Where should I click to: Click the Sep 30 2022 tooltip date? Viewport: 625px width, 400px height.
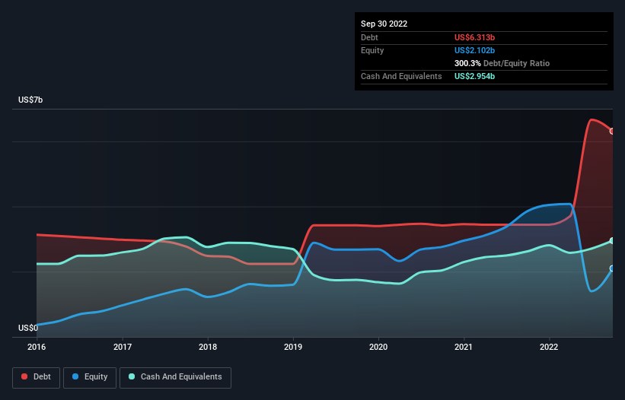pos(384,24)
